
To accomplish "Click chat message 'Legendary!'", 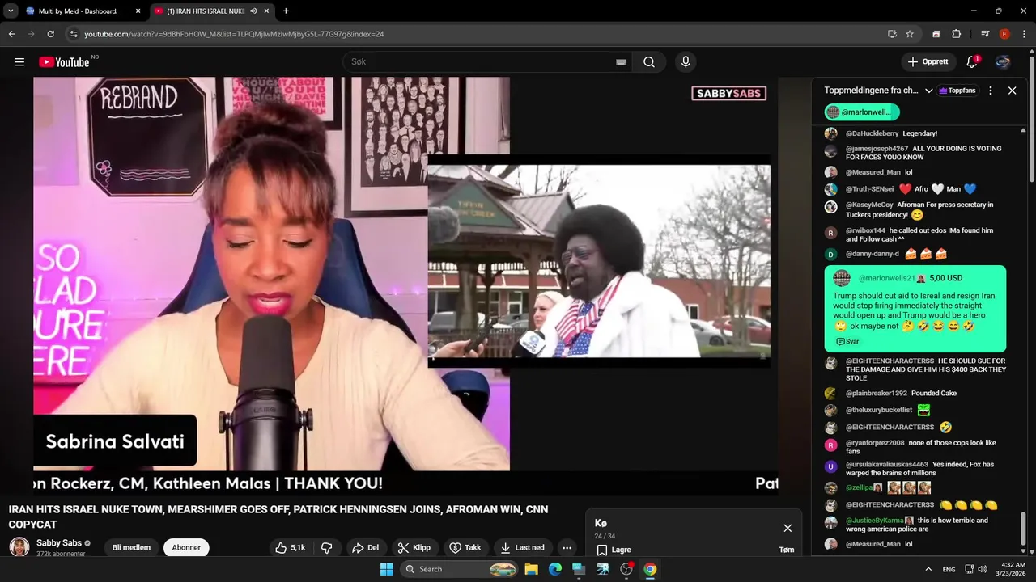I will coord(919,133).
